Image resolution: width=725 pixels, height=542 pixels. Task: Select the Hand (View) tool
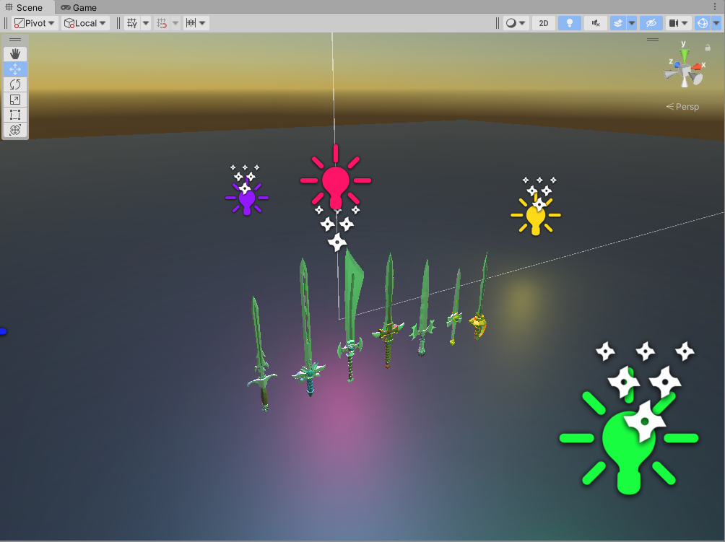tap(15, 53)
